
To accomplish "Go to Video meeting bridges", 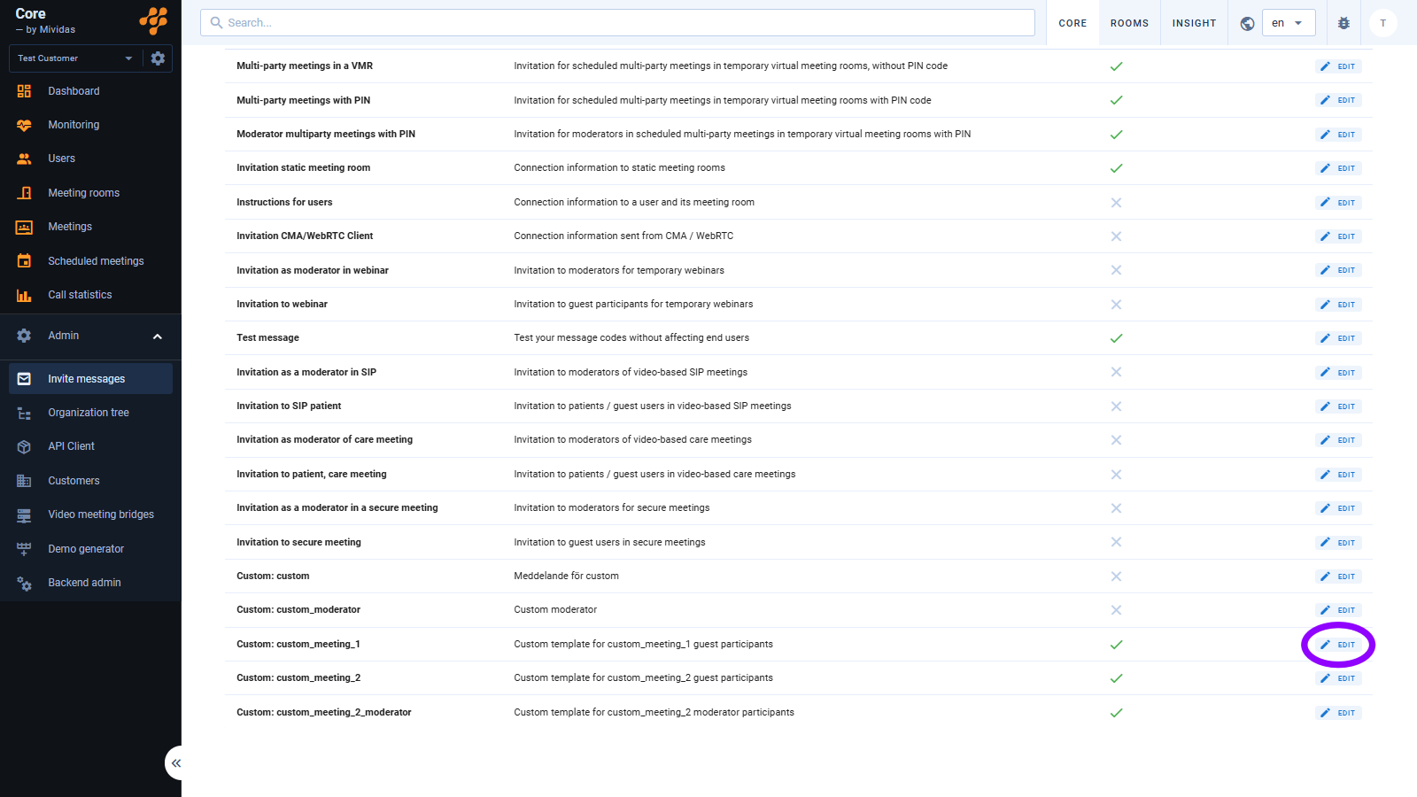I will point(100,515).
